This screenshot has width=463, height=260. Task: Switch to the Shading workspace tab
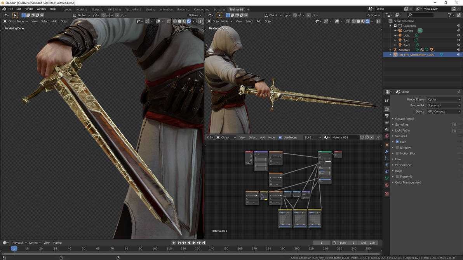(150, 9)
